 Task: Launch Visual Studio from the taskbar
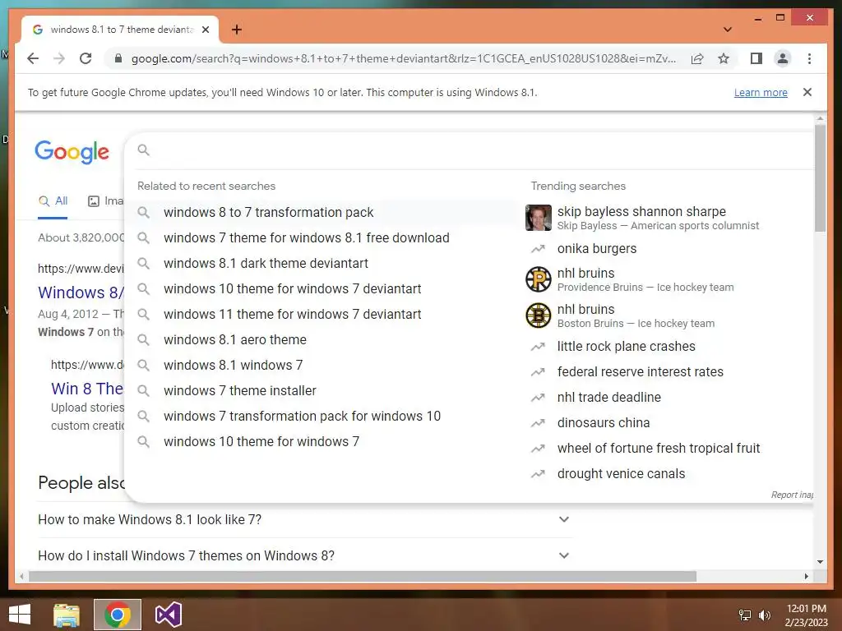(168, 615)
